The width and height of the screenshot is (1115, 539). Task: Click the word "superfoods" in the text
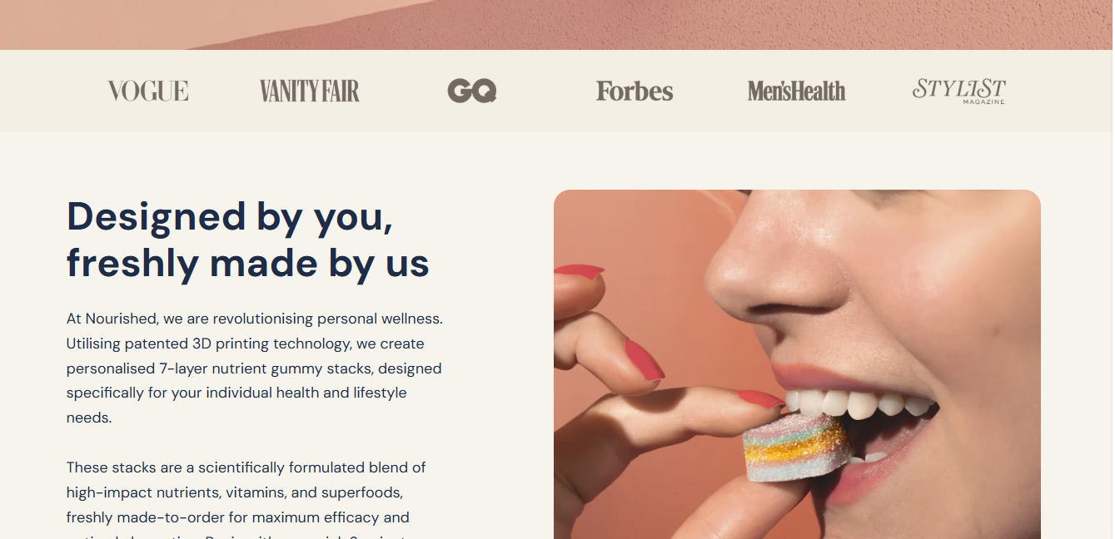tap(362, 492)
